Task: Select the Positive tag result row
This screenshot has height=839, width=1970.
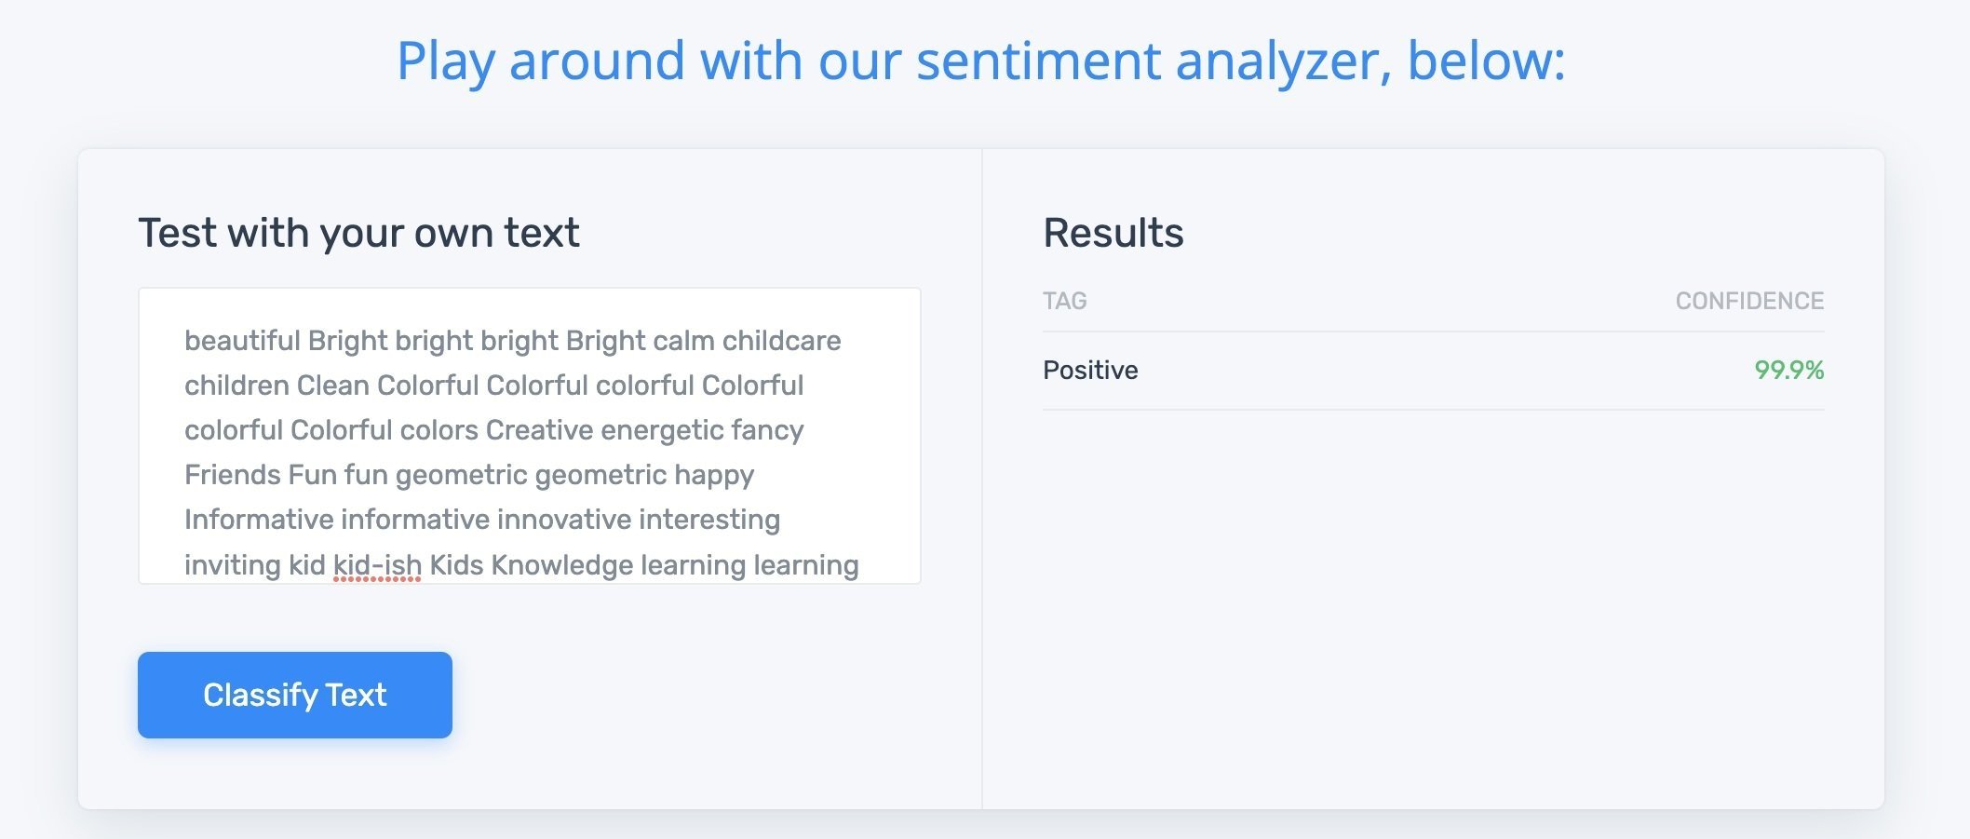Action: [x=1433, y=371]
